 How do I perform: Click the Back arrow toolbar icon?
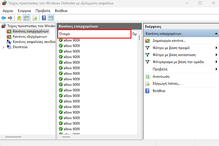click(4, 18)
